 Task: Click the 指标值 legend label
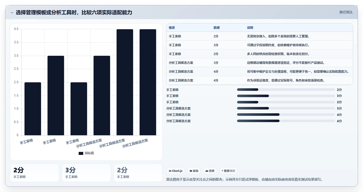click(x=89, y=153)
